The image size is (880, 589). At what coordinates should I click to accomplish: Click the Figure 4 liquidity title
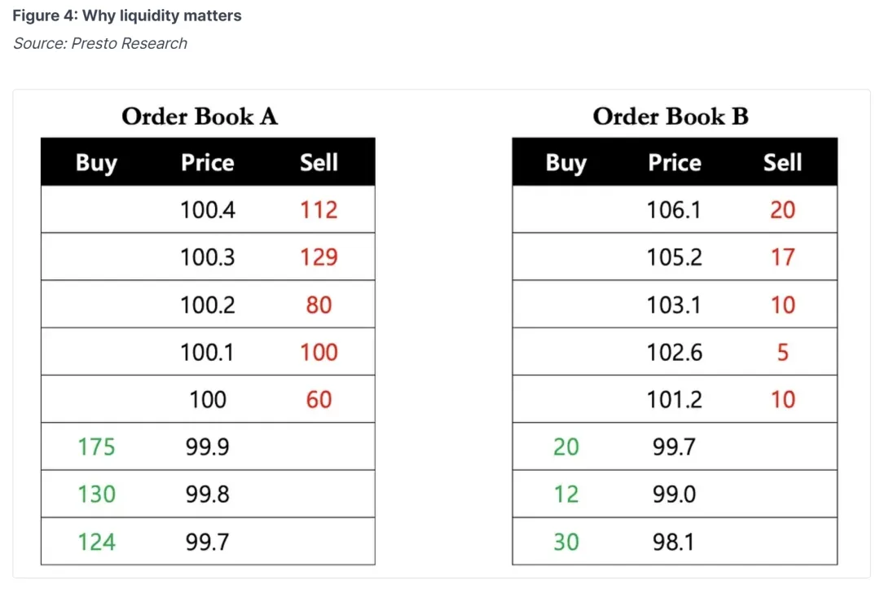[x=127, y=15]
